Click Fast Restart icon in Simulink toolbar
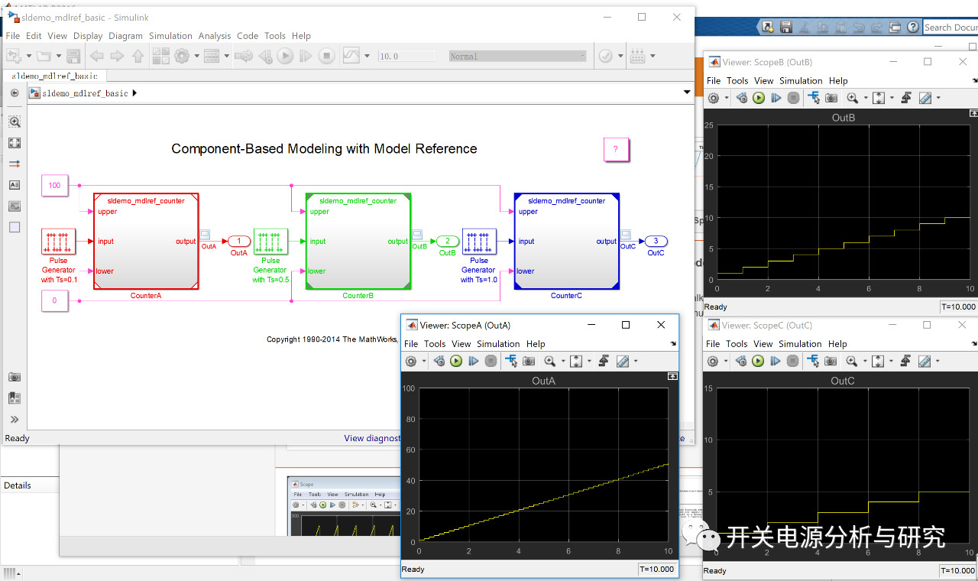978x581 pixels. point(244,56)
